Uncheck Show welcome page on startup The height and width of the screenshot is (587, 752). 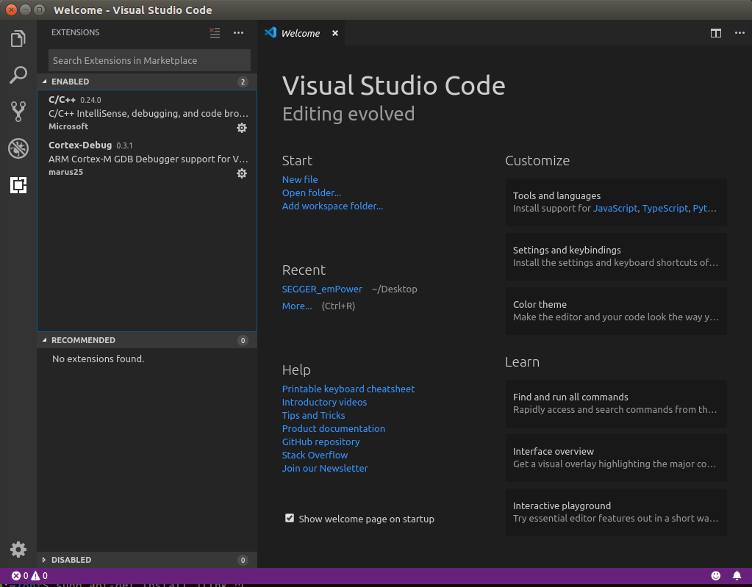290,519
